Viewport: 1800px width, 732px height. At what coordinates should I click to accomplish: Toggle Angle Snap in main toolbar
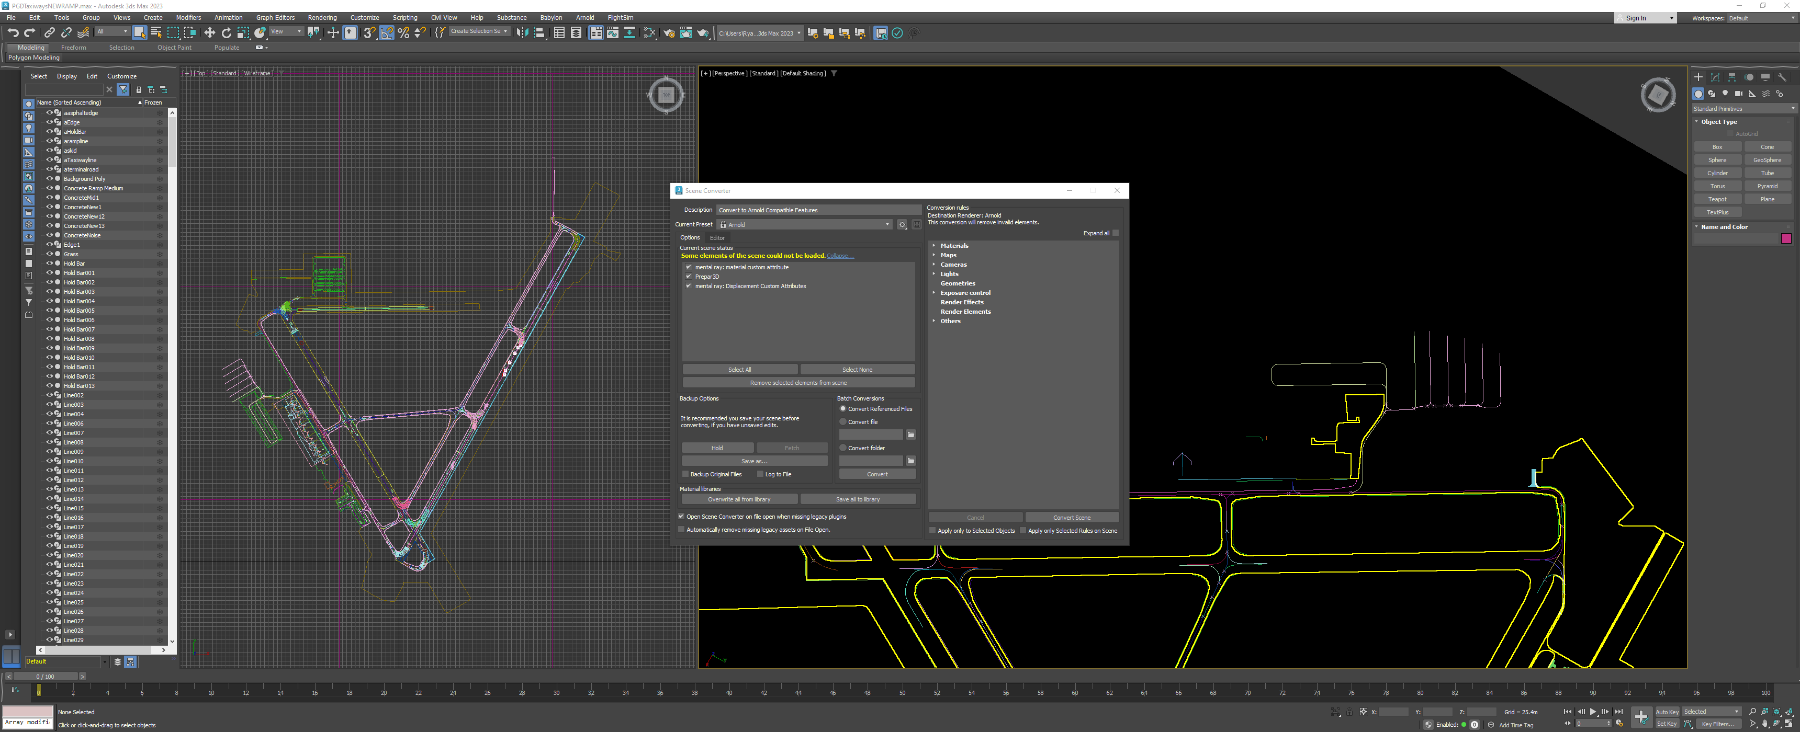tap(386, 33)
